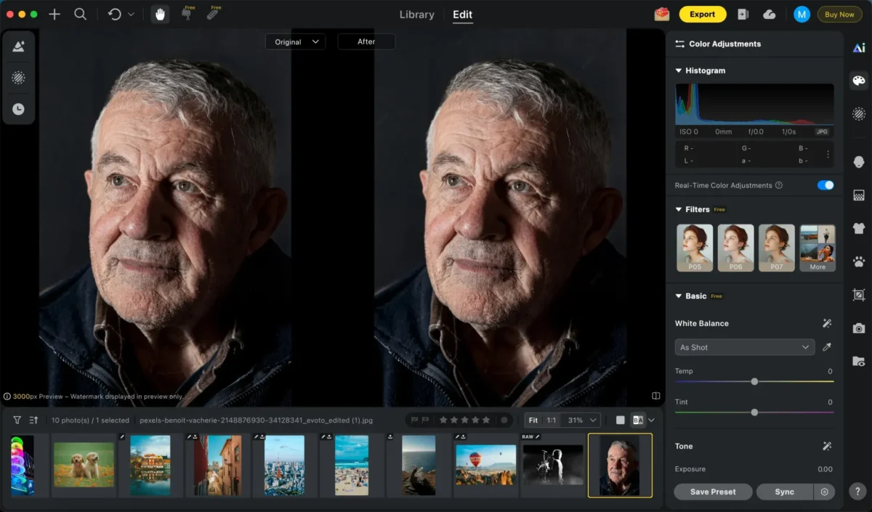
Task: Collapse the Histogram section
Action: pos(679,70)
